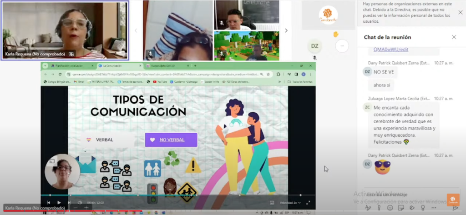Open the Gmail bookmark
466x215 pixels.
79,82
